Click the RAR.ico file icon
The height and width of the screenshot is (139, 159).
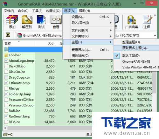pos(6,111)
